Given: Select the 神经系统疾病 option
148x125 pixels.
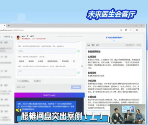Looking at the screenshot, I should (x=52, y=61).
